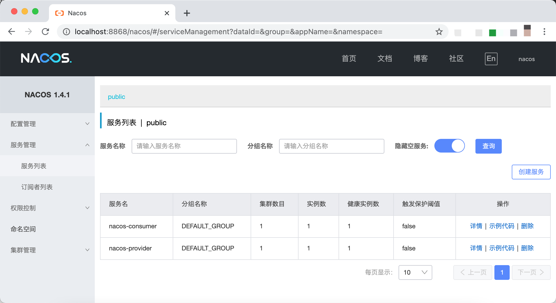Open 详情 for nacos-provider
The width and height of the screenshot is (556, 303).
click(476, 248)
